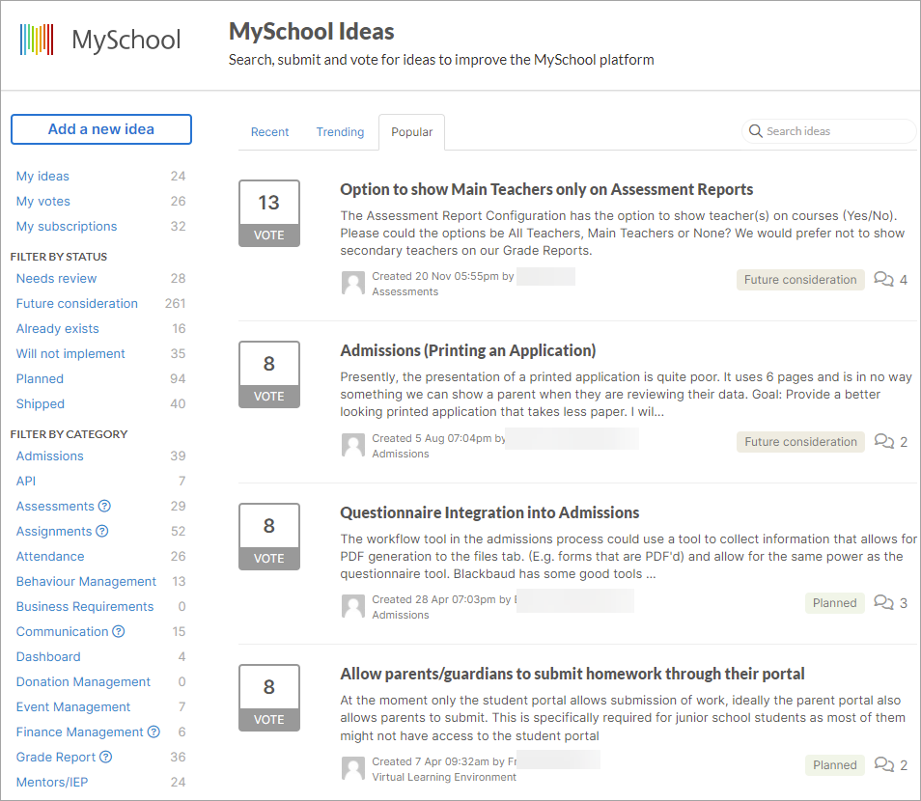
Task: Filter by Finance Management category link
Action: 80,732
